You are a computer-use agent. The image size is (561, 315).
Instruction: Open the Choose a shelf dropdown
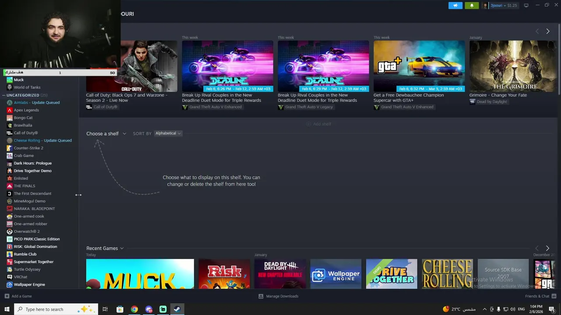click(106, 133)
